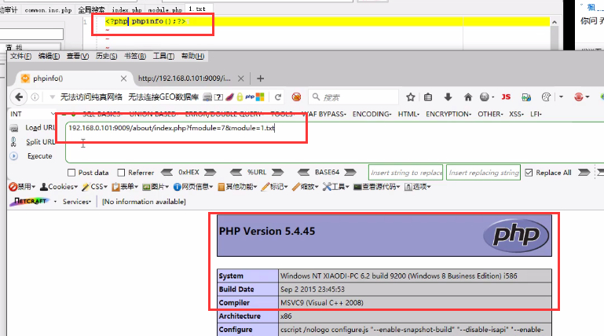Click the JS toolbar icon

click(505, 97)
